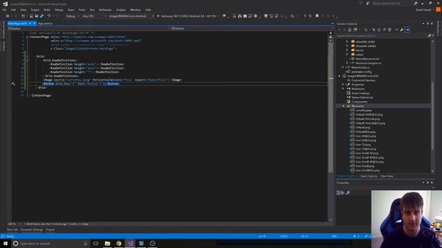Switch to the Class View tab
Screen dimensions: 442x248
tap(387, 176)
